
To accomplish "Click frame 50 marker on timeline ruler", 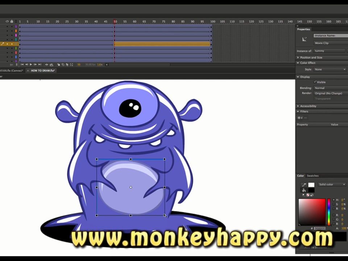I will click(115, 21).
